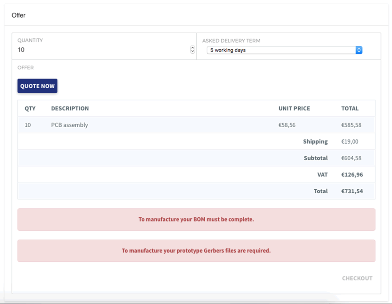This screenshot has height=304, width=392.
Task: Click the QTY column header
Action: [30, 108]
